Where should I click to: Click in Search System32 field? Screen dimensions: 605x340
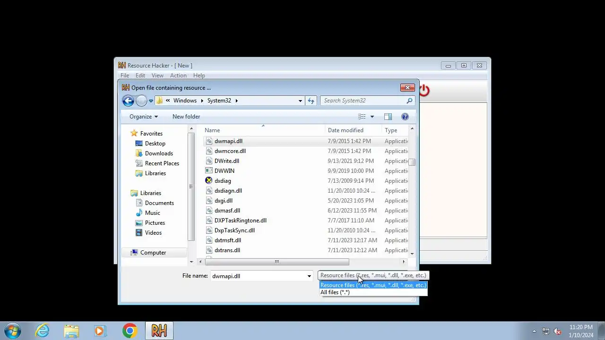(363, 101)
